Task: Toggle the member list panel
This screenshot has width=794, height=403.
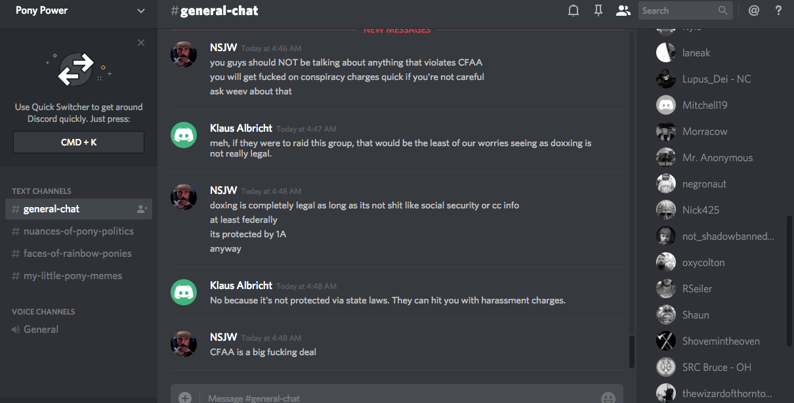Action: [623, 10]
